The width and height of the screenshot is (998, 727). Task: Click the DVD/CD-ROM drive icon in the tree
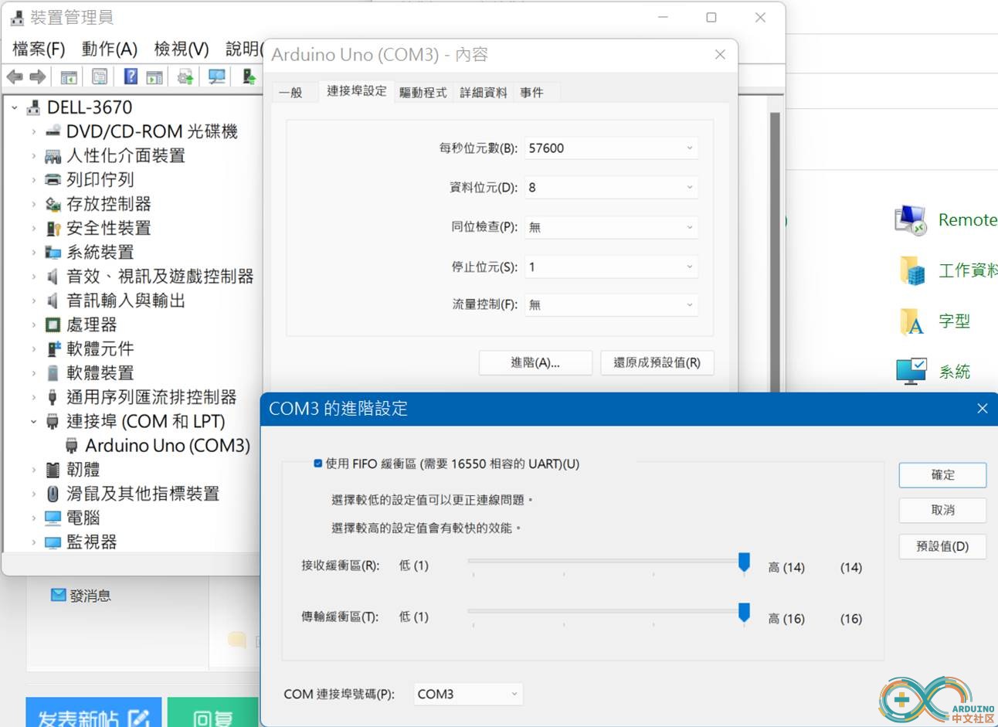click(x=53, y=131)
